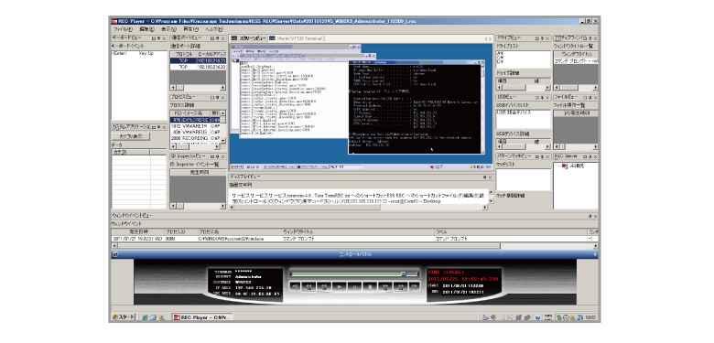Select the EXPLORER.EXE process row
The height and width of the screenshot is (343, 714).
tap(195, 120)
